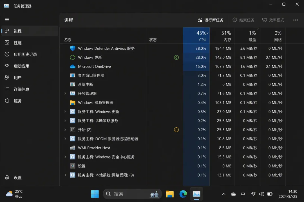Sort by the 0% 网络 column header

(x=273, y=36)
